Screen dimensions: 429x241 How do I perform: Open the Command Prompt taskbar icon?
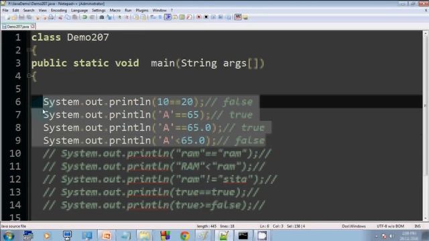tap(243, 236)
